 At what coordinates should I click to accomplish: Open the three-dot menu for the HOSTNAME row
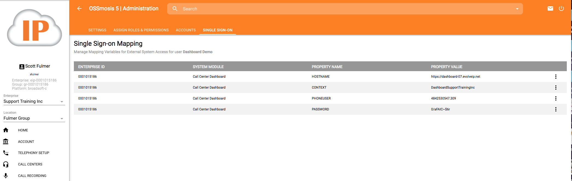(x=556, y=77)
